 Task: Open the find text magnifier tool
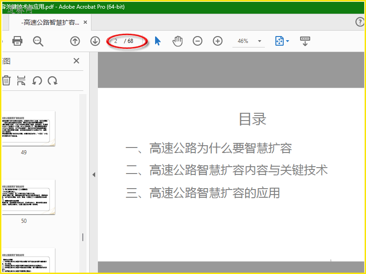pos(38,41)
